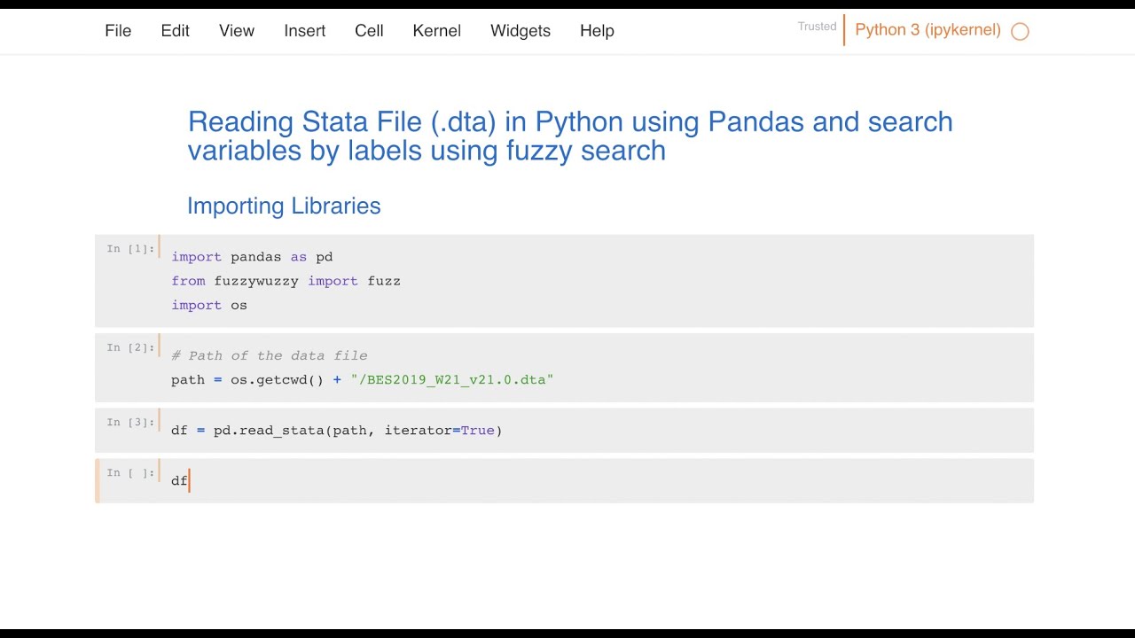Open the Help menu
Image resolution: width=1135 pixels, height=638 pixels.
pos(597,30)
